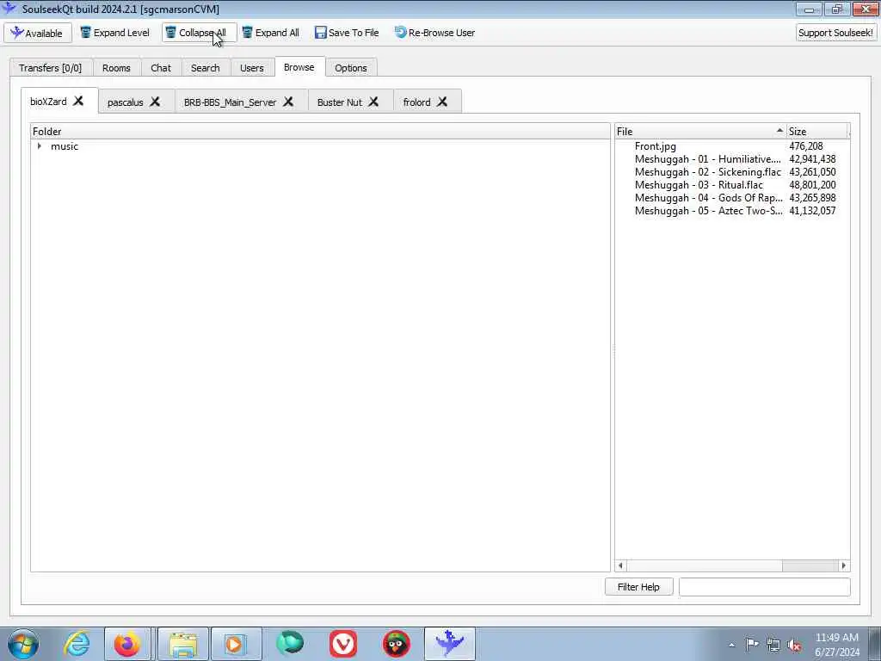Viewport: 881px width, 661px height.
Task: Click the Support Soulseek! button
Action: click(836, 33)
